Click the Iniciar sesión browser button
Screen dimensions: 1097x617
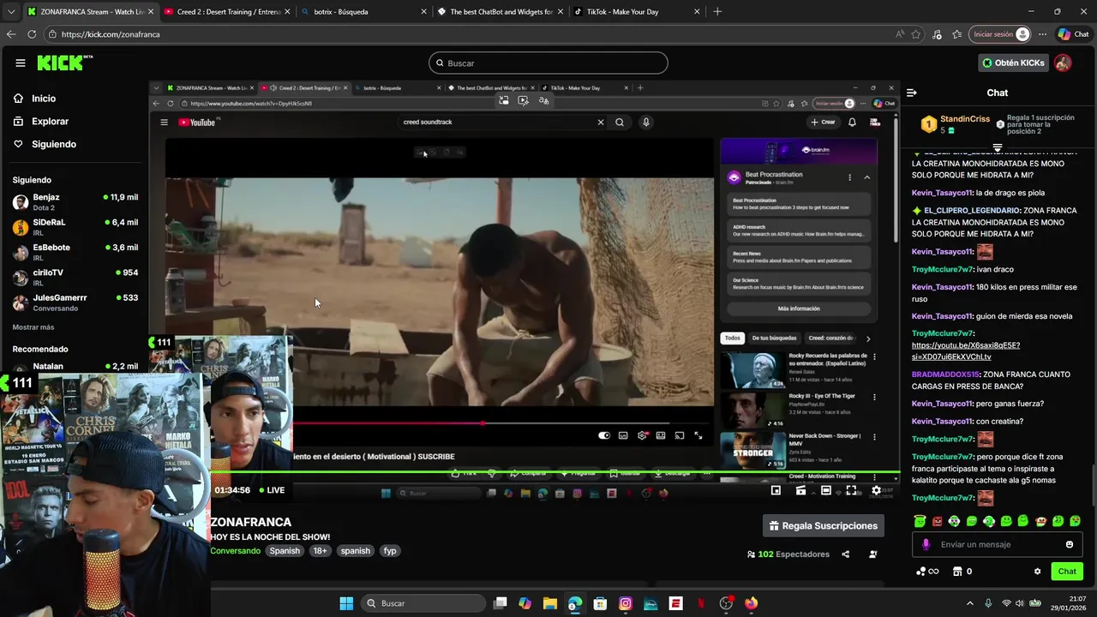tap(1000, 34)
